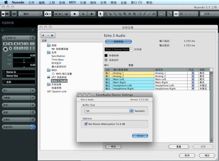Open the 设备 menu

coord(124,3)
